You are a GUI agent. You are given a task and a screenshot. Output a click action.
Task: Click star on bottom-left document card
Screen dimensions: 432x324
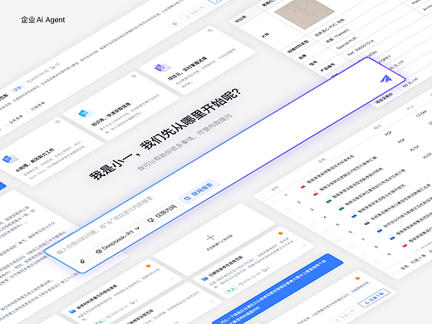point(148,266)
